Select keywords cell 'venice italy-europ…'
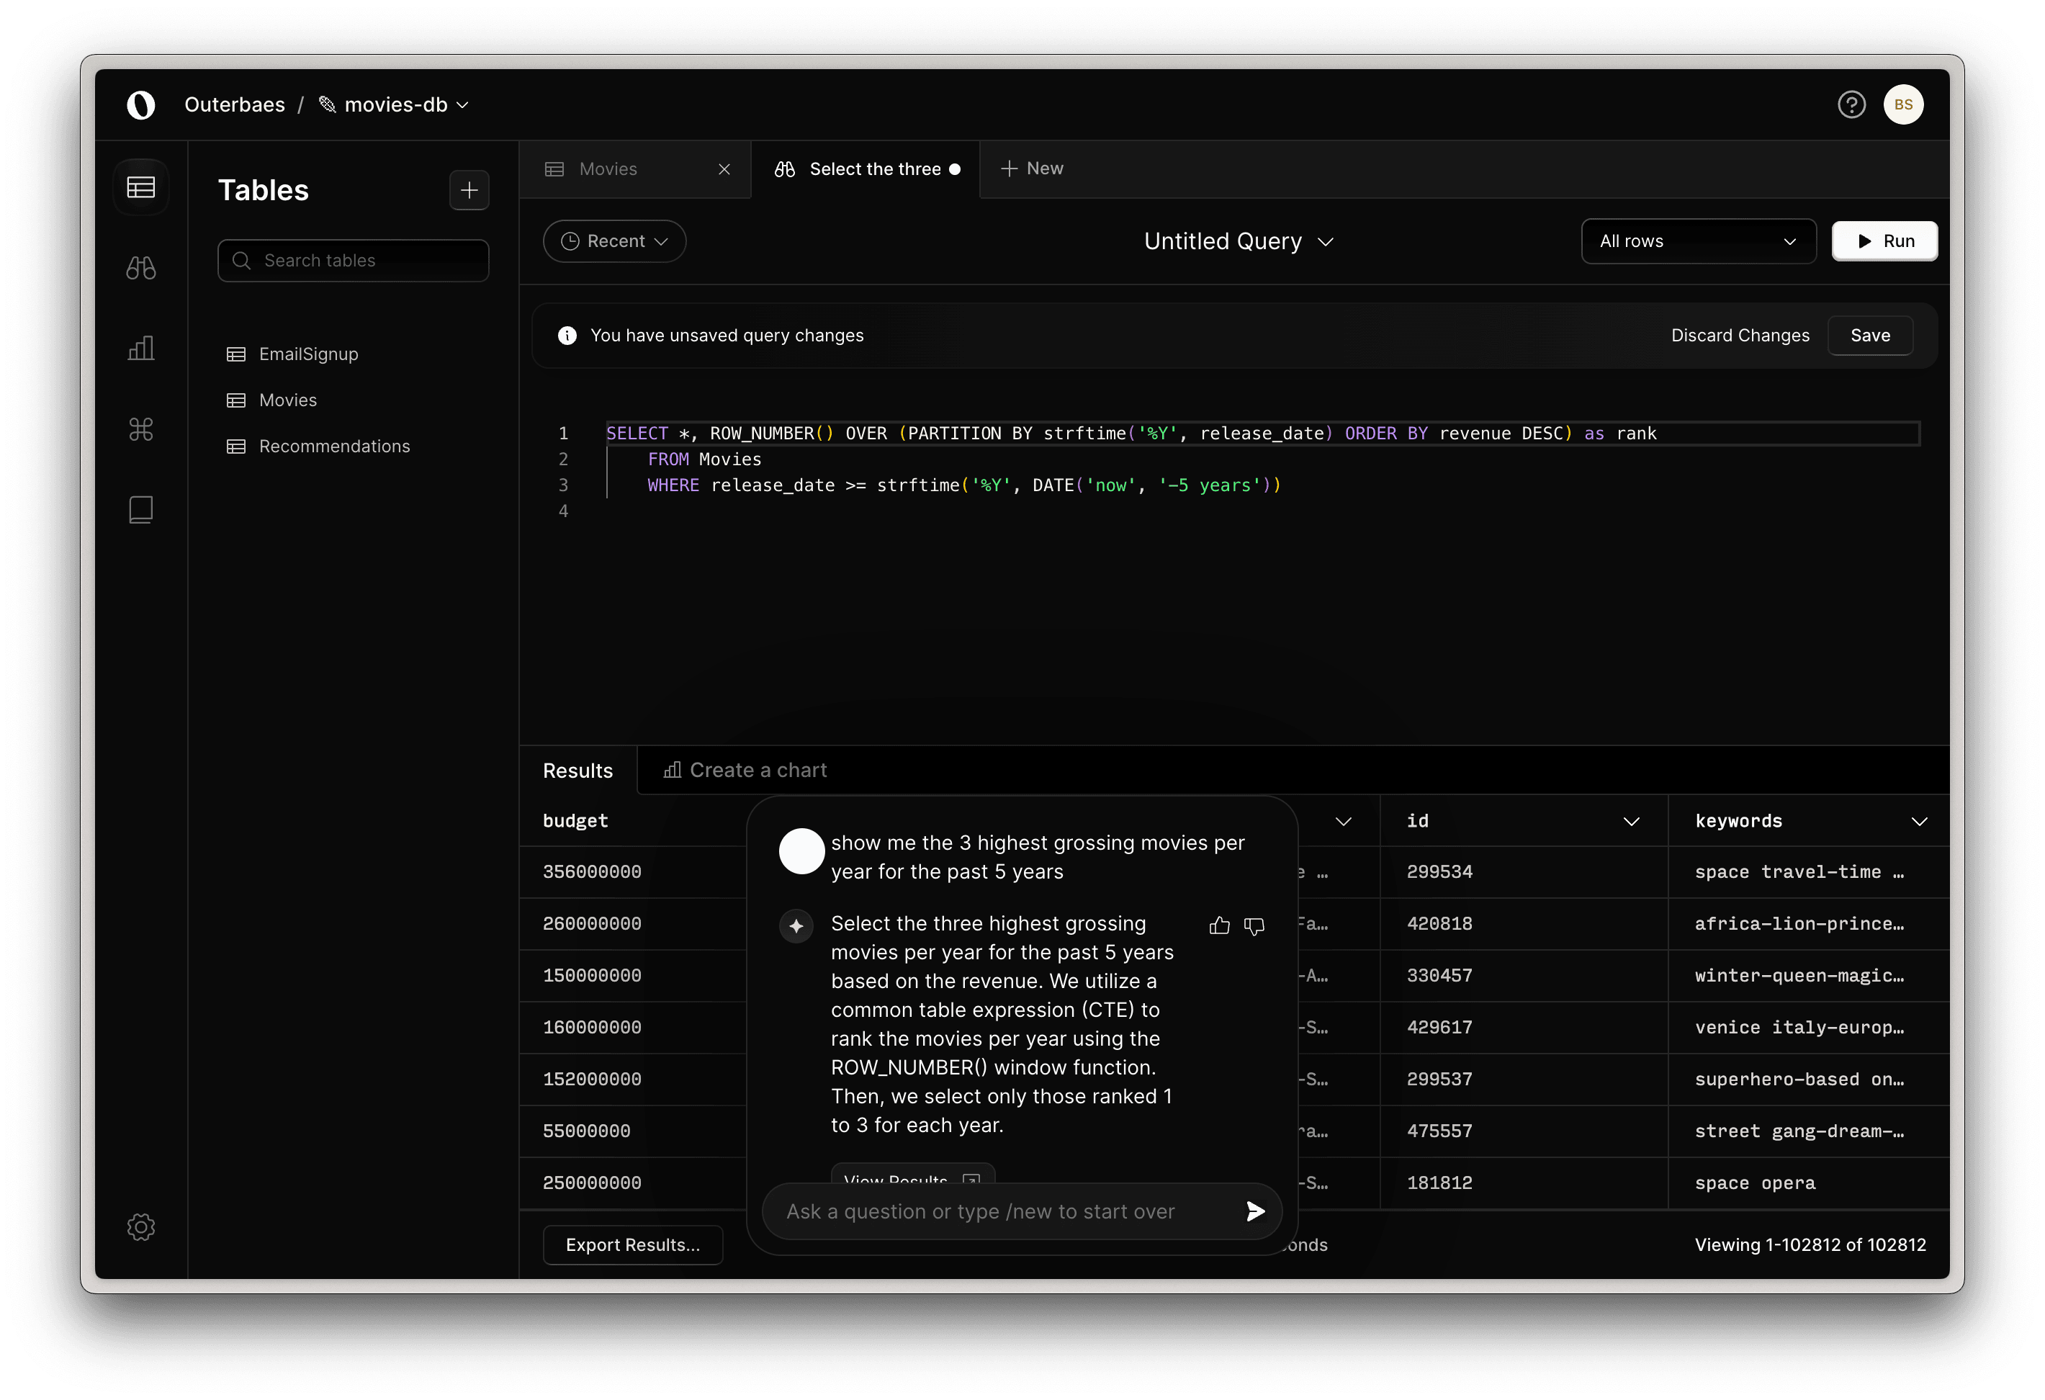This screenshot has width=2045, height=1400. pos(1799,1028)
